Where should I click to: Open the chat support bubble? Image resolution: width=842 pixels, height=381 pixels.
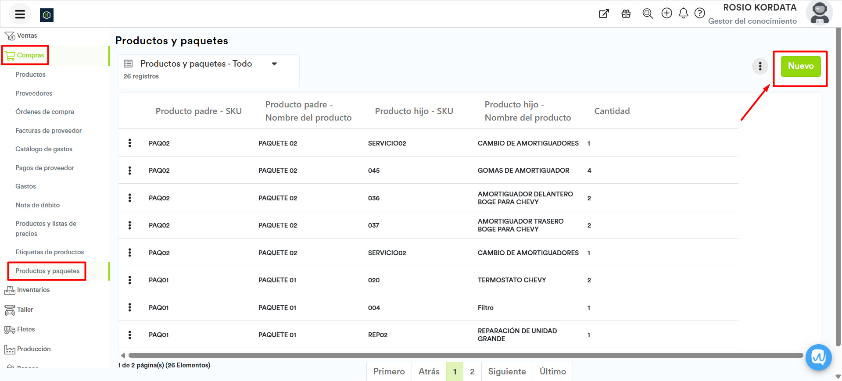coord(818,357)
